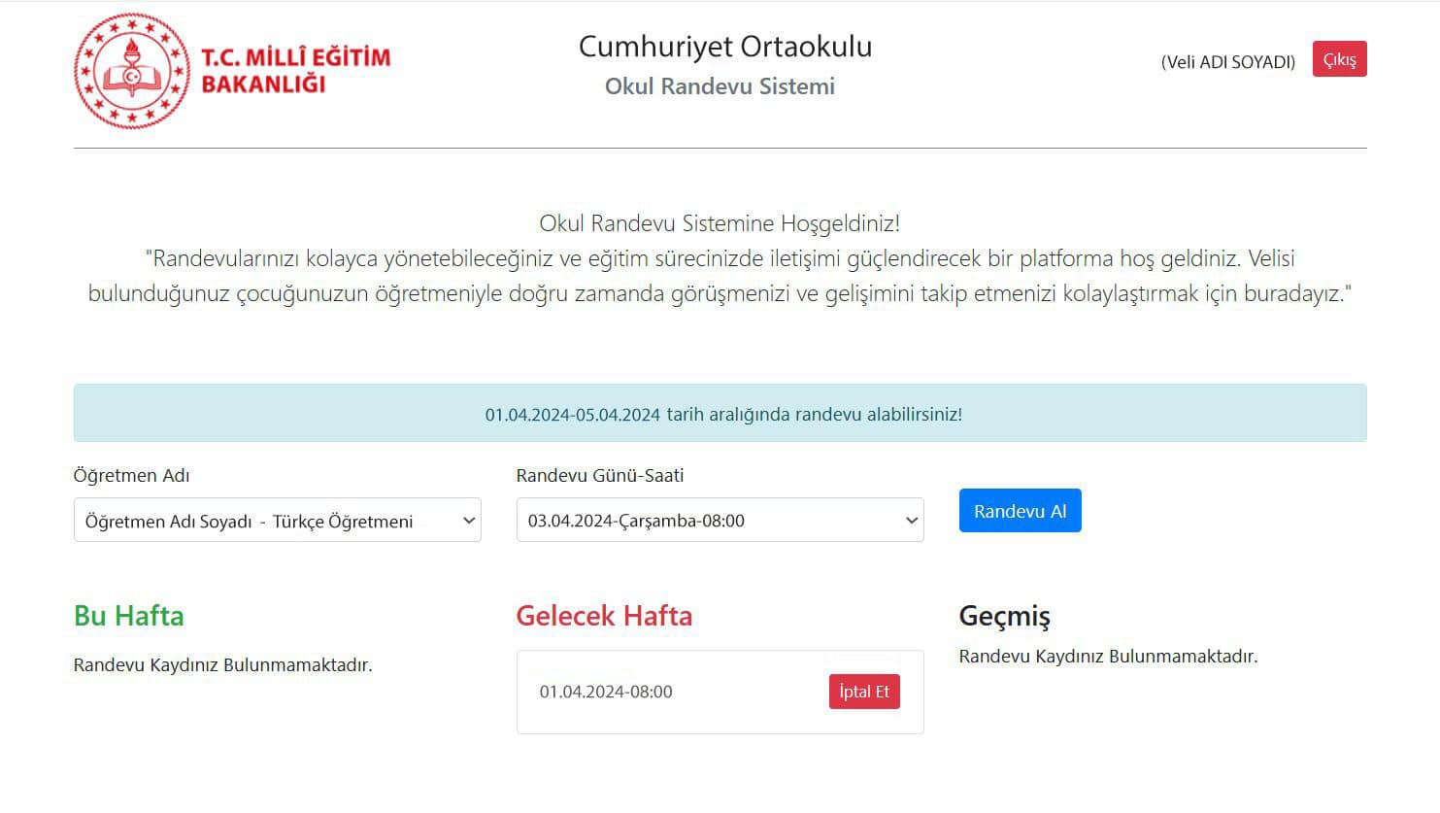This screenshot has width=1440, height=813.
Task: Open the Öğretmen Adı teacher dropdown
Action: pyautogui.click(x=277, y=521)
